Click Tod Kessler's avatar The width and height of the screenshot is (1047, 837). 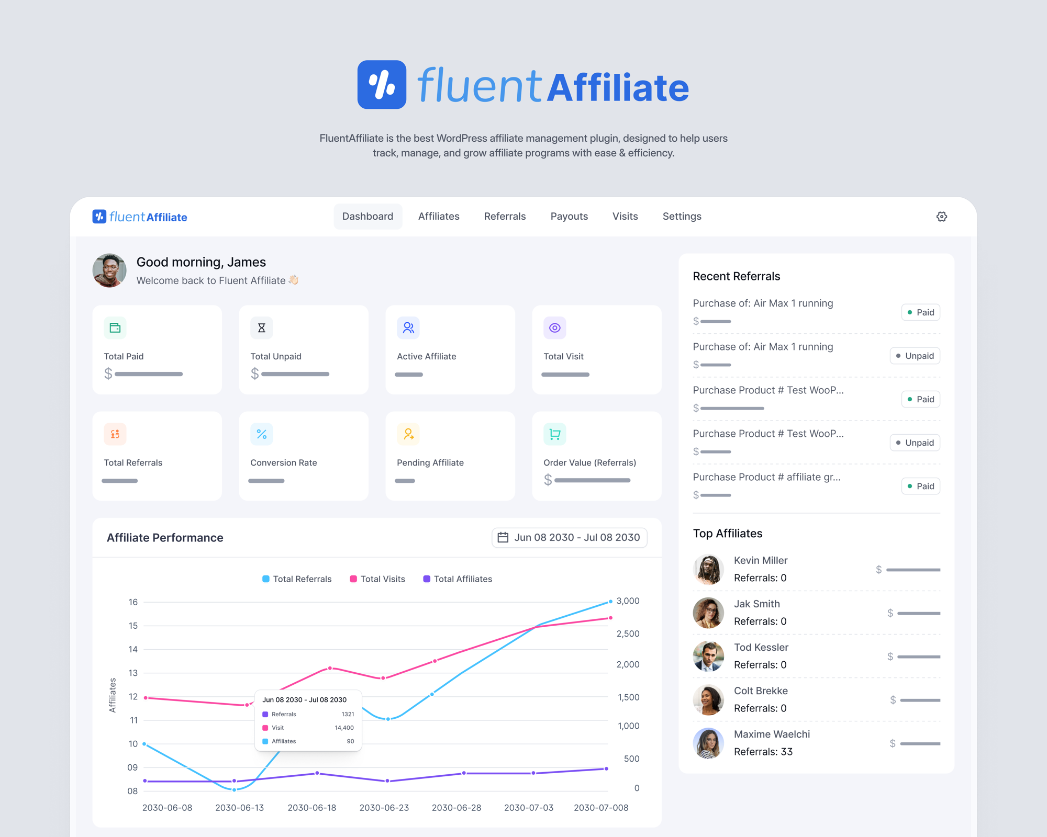(708, 656)
